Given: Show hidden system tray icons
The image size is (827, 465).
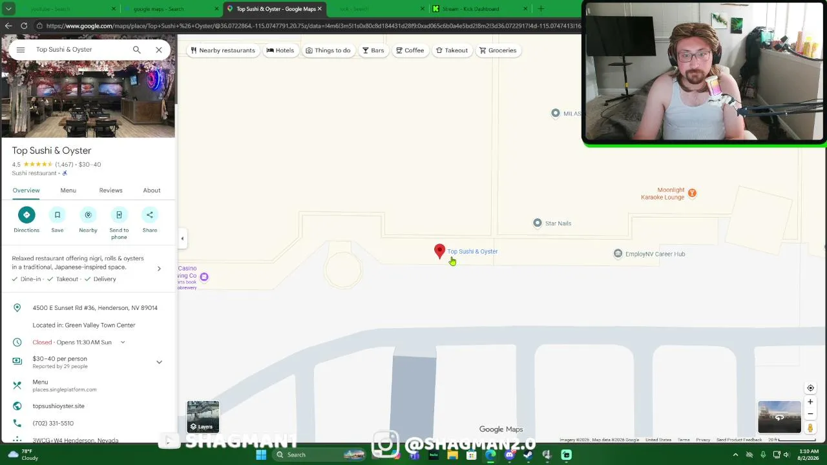Looking at the screenshot, I should click(x=735, y=455).
